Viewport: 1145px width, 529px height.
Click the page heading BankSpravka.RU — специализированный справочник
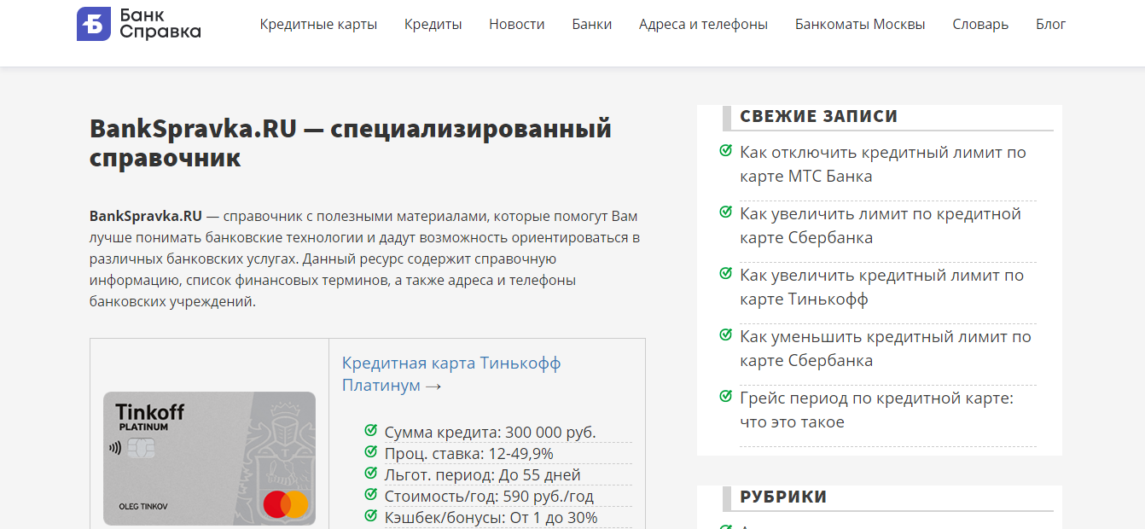(351, 143)
